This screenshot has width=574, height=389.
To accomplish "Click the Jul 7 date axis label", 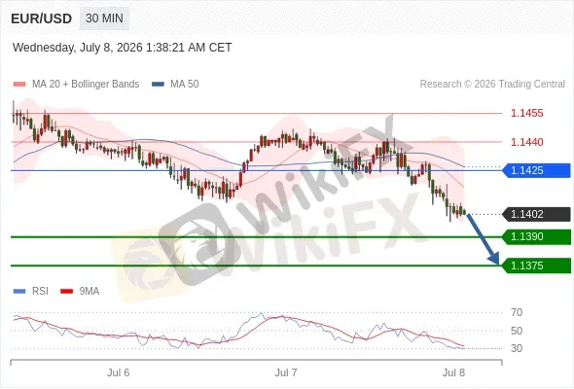I will pos(286,372).
